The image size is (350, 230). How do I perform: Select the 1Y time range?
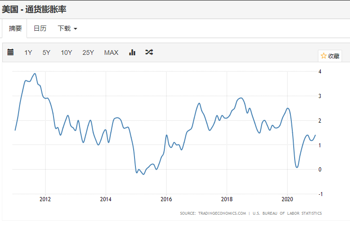coord(28,53)
